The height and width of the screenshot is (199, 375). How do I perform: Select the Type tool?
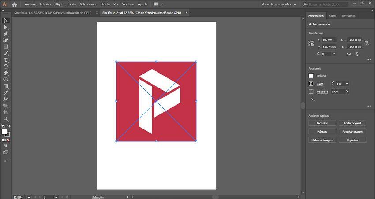pos(6,60)
